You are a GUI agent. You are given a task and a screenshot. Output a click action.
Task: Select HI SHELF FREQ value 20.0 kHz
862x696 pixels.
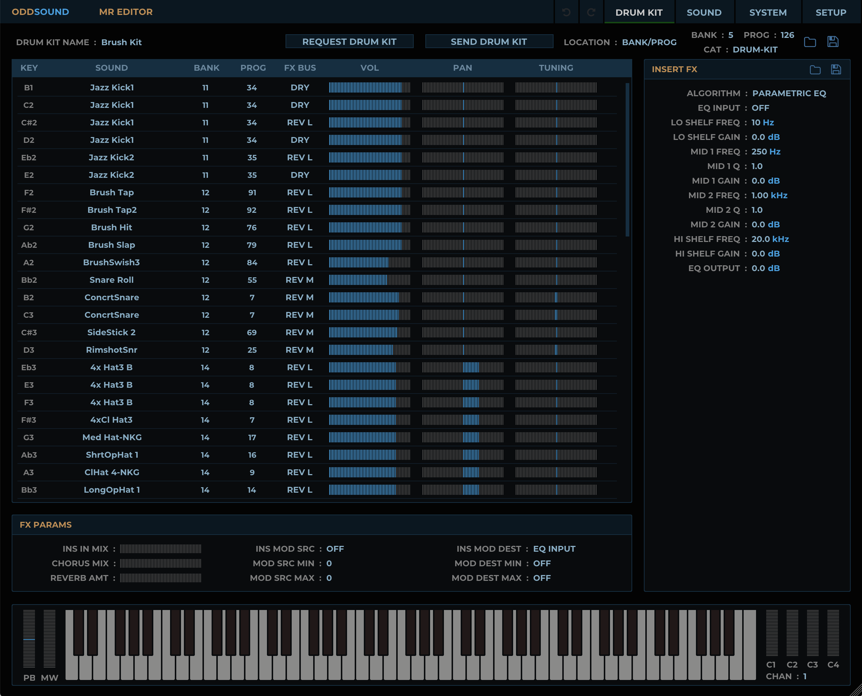tap(770, 239)
